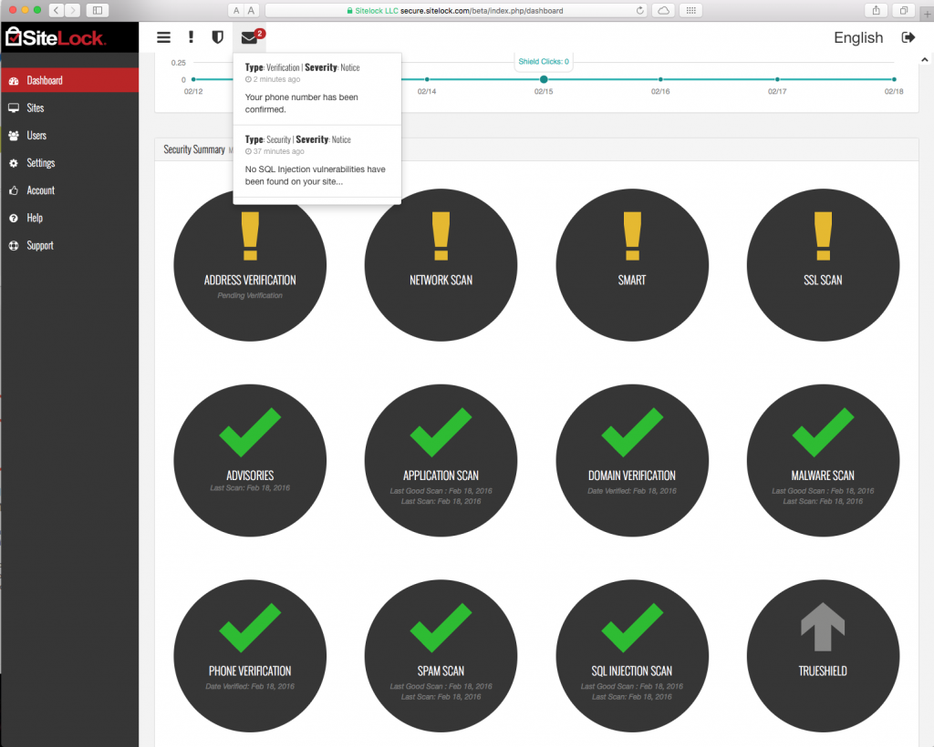This screenshot has height=747, width=934.
Task: Toggle the hamburger menu icon
Action: tap(163, 37)
